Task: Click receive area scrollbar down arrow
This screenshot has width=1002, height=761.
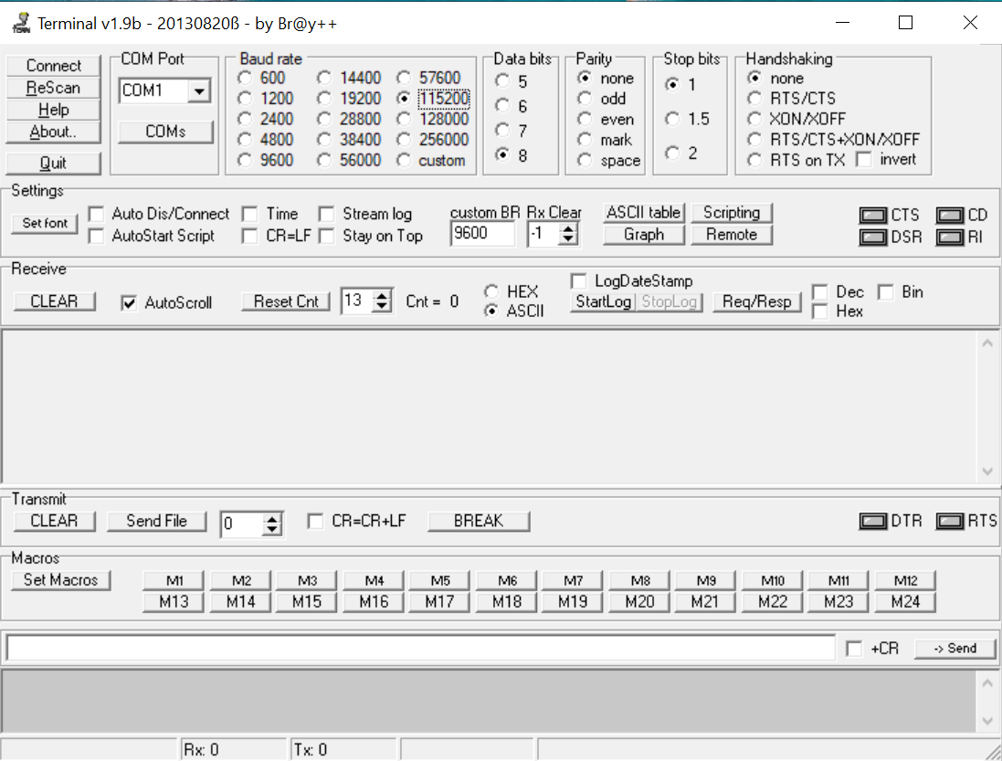Action: 987,471
